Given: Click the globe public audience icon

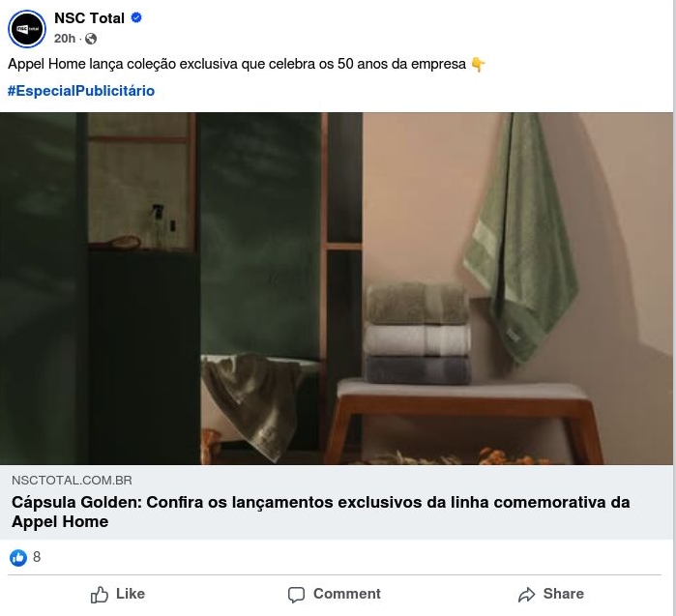Looking at the screenshot, I should click(91, 39).
